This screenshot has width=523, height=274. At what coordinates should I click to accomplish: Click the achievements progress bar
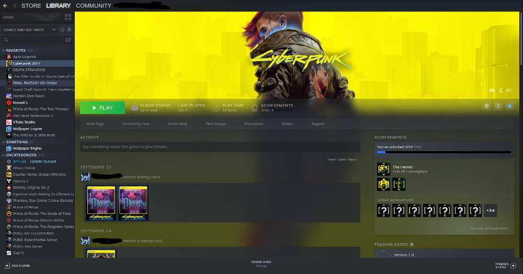pyautogui.click(x=444, y=152)
